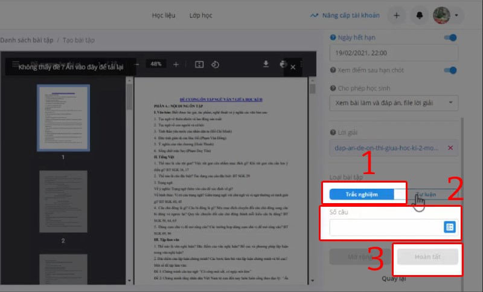Screen dimensions: 483x292
Task: Click help icon next to Lời giải
Action: (333, 132)
